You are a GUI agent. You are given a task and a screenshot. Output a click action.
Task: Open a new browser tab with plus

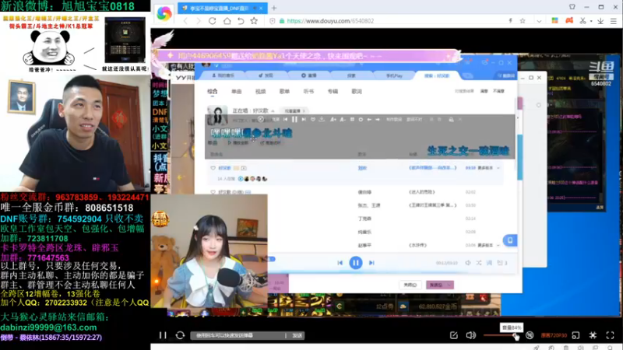(x=274, y=8)
